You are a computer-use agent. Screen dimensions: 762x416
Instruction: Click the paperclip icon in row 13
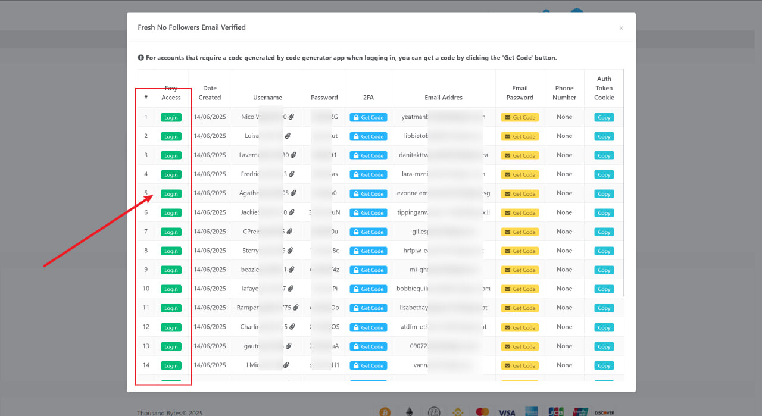pyautogui.click(x=289, y=346)
